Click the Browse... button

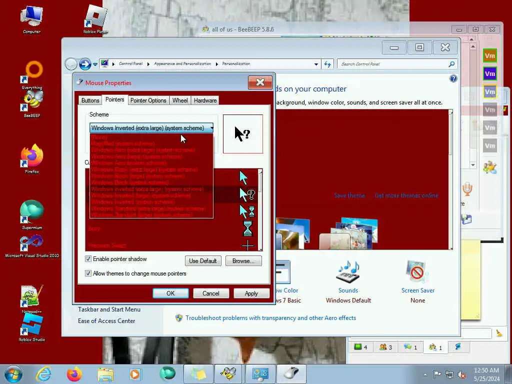(x=243, y=261)
